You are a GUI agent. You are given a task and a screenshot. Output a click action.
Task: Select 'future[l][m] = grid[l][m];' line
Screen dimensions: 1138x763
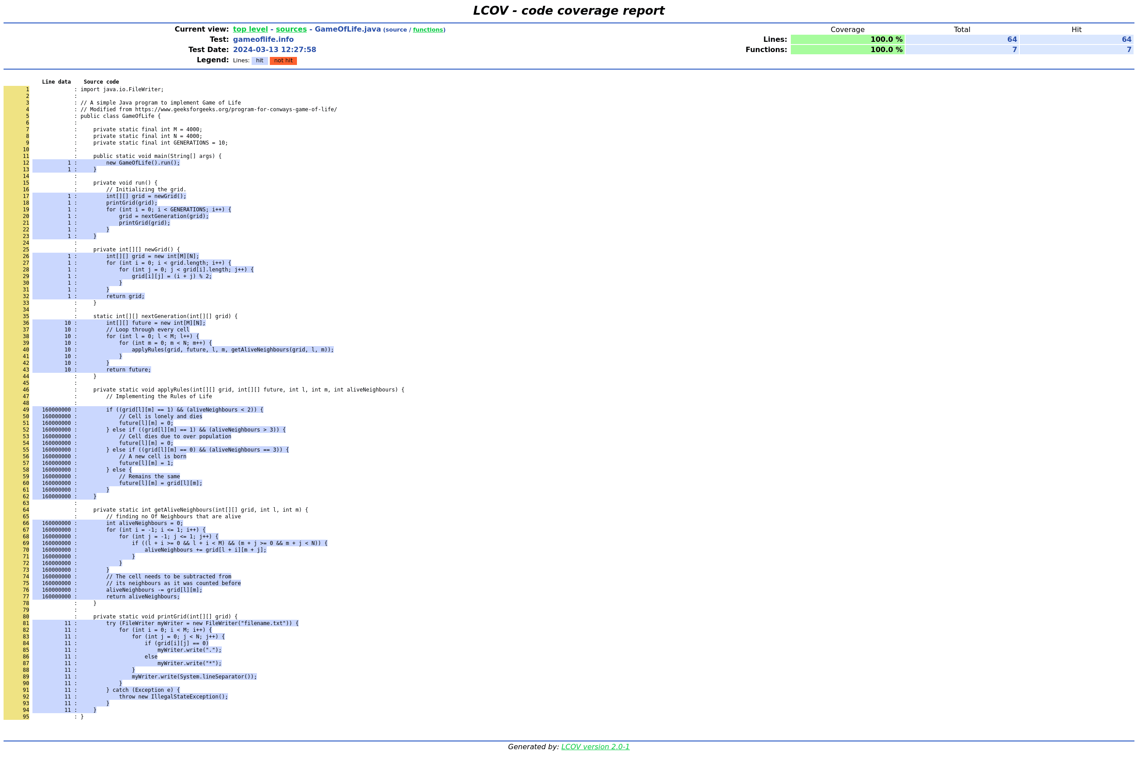[160, 483]
